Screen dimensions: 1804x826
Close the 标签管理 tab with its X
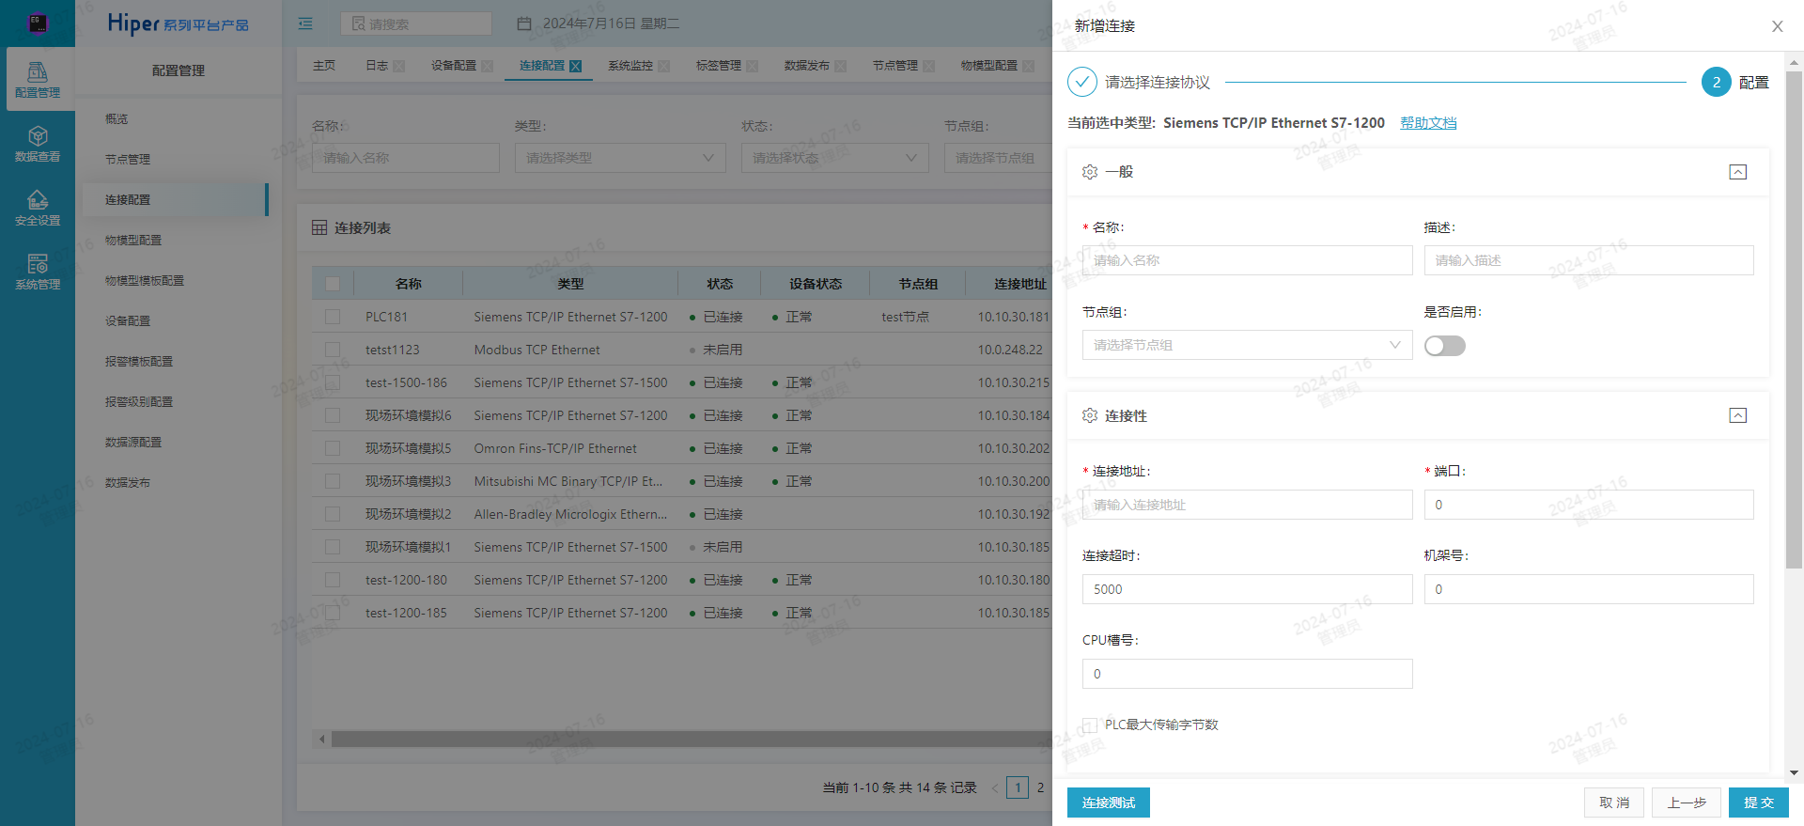(x=753, y=66)
